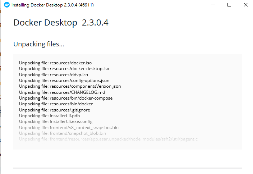Screen dimensions: 253x174
Task: Click the installer progress bar
Action: click(128, 168)
